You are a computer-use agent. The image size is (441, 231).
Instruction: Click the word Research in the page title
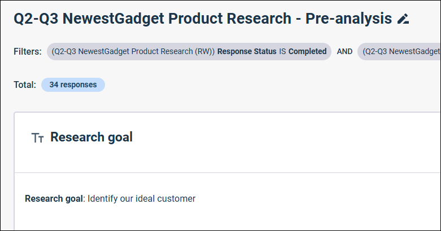click(x=259, y=19)
